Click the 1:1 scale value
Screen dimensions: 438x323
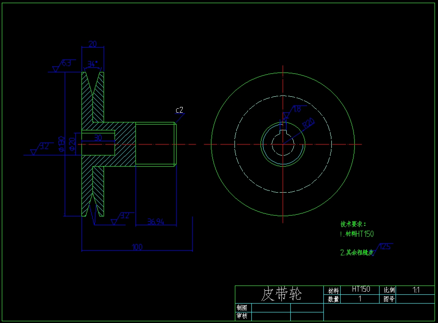click(416, 290)
